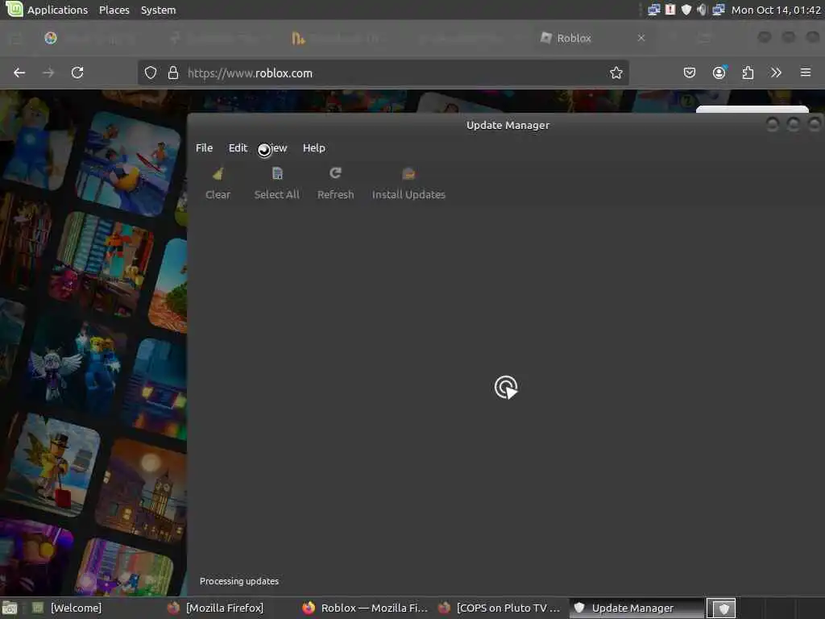This screenshot has width=825, height=619.
Task: Open the Applications menu in top panel
Action: (x=57, y=10)
